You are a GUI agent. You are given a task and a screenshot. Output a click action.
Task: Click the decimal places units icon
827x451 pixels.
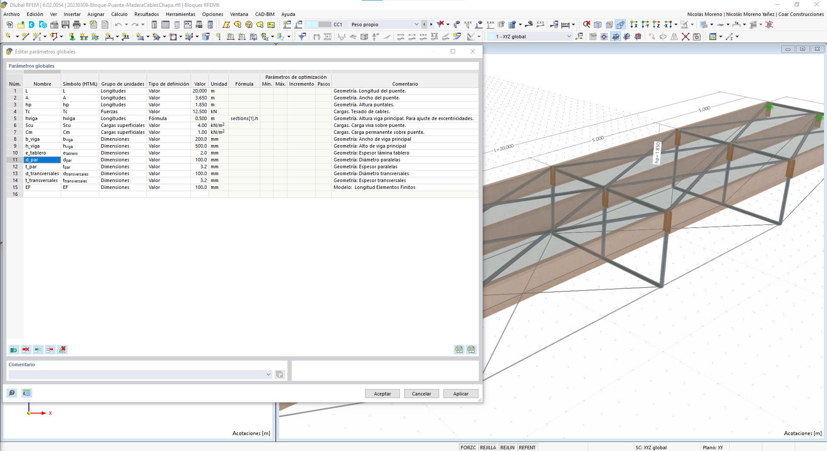27,393
